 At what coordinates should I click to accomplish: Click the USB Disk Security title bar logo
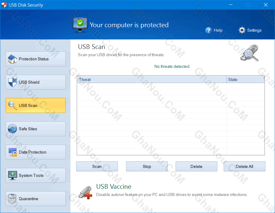pyautogui.click(x=4, y=5)
